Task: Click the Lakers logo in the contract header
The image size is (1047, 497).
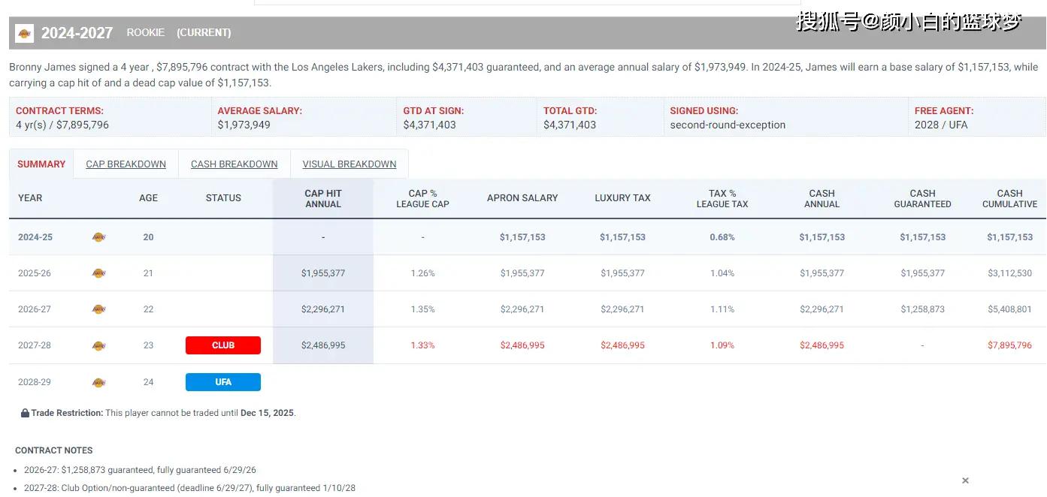Action: tap(24, 33)
